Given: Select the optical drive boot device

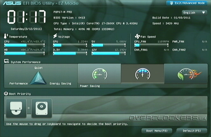Looking at the screenshot, I should [16, 108].
